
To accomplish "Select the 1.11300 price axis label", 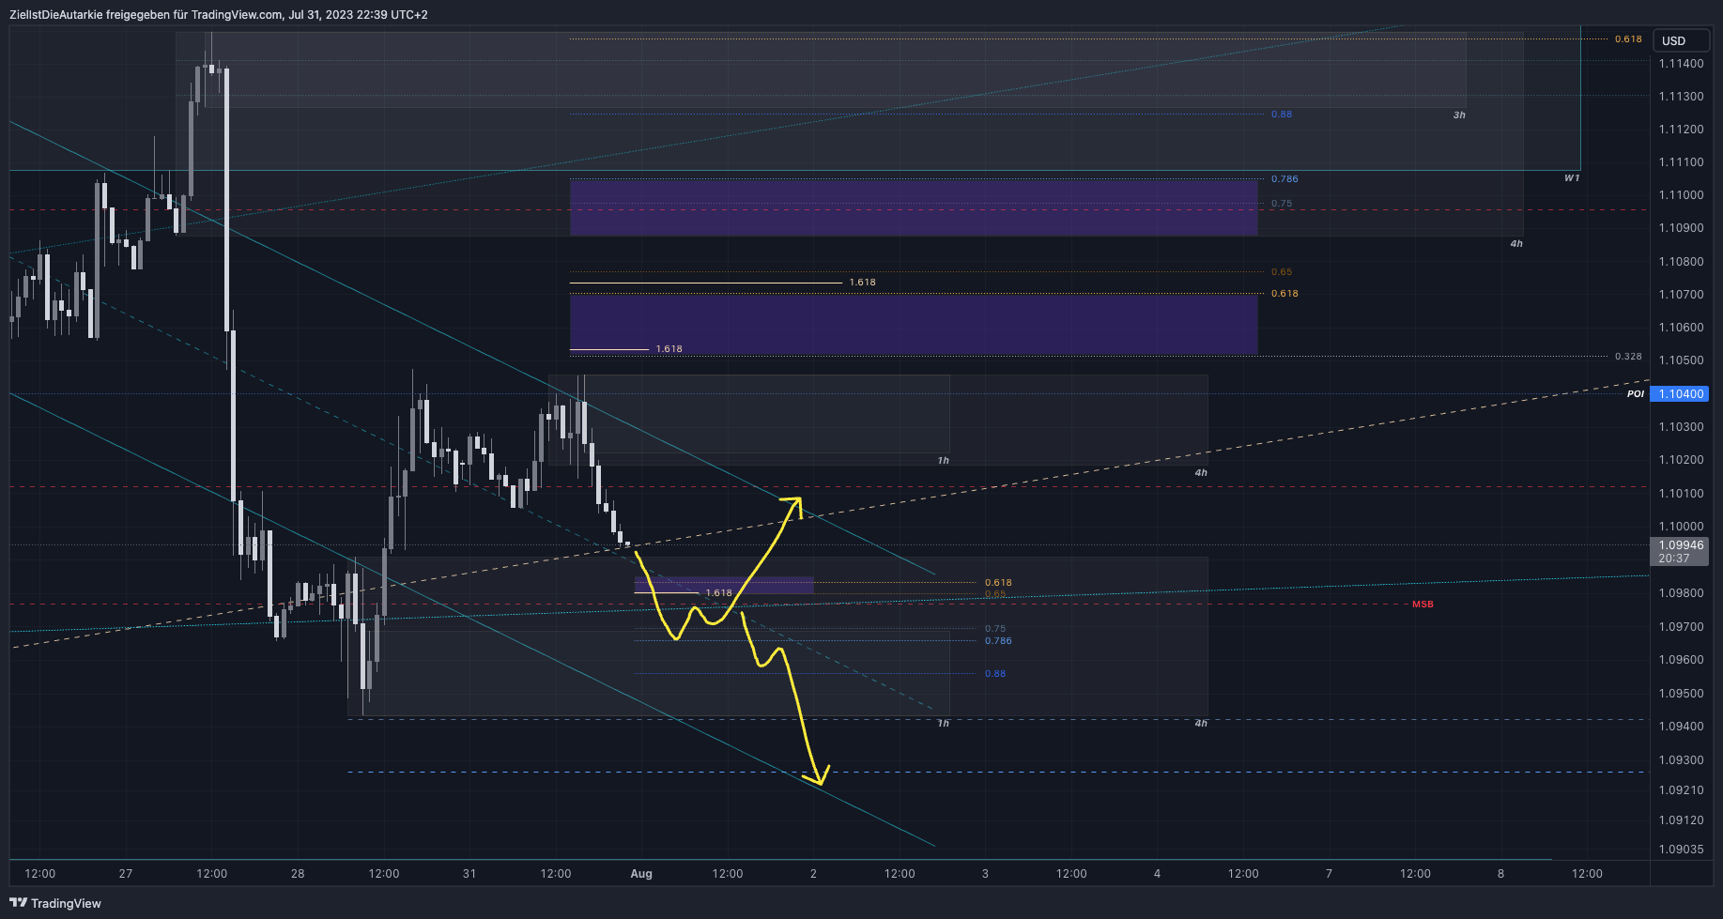I will [1681, 97].
